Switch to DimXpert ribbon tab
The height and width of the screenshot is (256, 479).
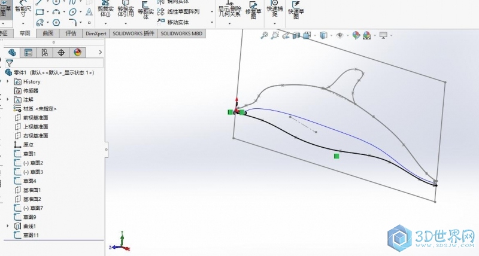tap(96, 33)
